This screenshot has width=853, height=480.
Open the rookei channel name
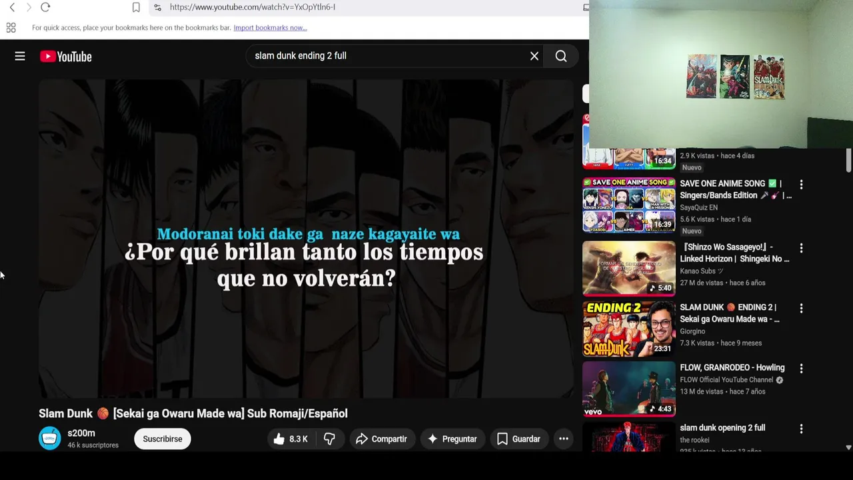click(694, 440)
